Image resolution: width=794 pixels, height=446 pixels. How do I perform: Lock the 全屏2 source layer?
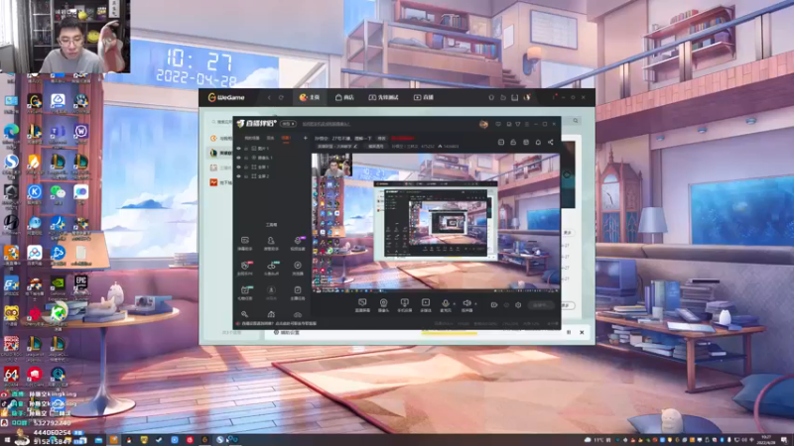click(246, 176)
